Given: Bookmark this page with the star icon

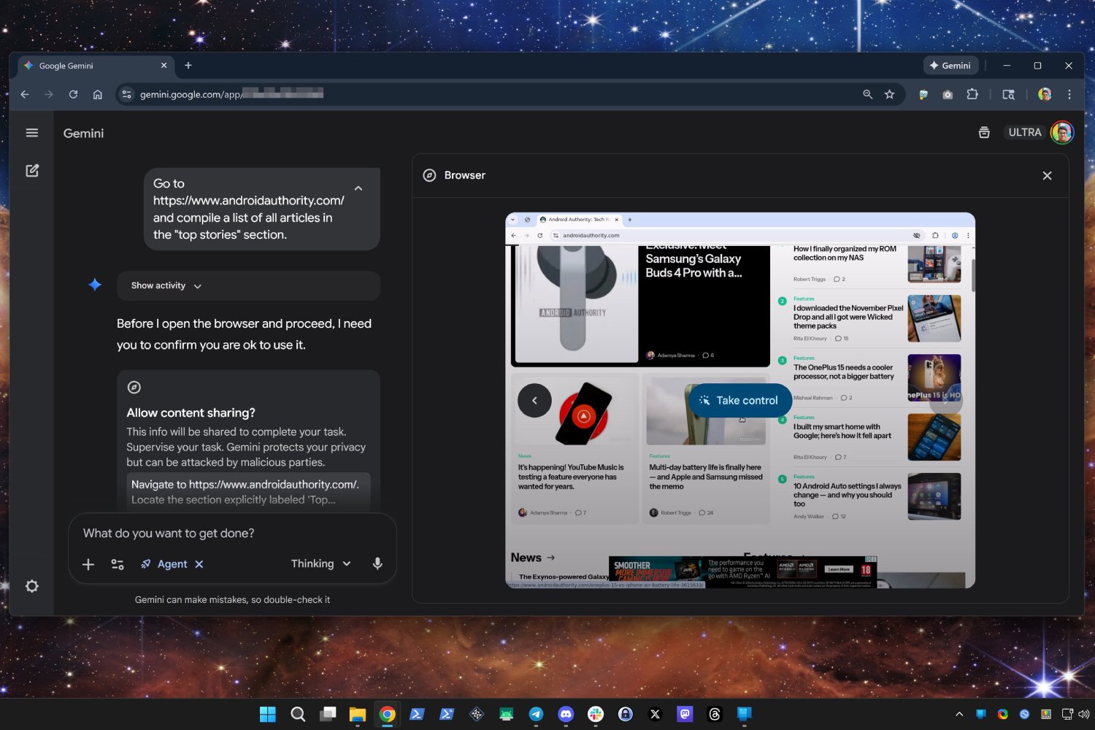Looking at the screenshot, I should click(x=889, y=94).
